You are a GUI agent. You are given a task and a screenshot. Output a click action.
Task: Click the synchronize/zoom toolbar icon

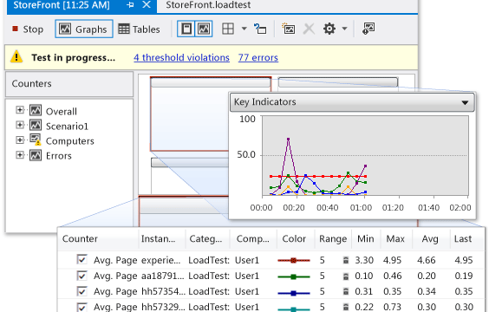(x=260, y=29)
